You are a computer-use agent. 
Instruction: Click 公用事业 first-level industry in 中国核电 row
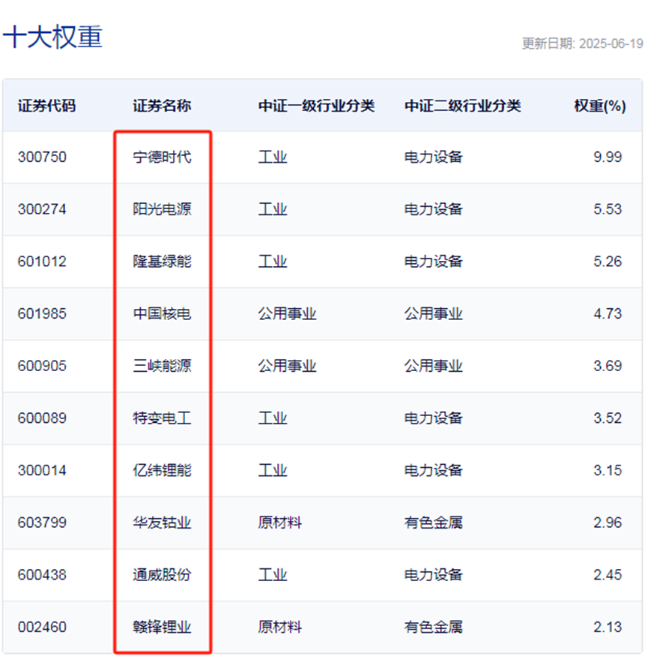[x=287, y=314]
